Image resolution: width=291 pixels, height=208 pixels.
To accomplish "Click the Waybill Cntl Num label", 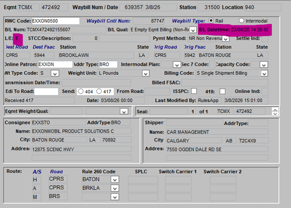I will [x=109, y=21].
